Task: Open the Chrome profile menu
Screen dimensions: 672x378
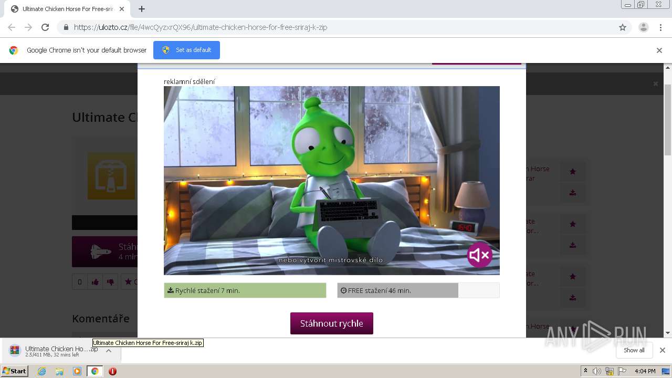Action: (644, 27)
